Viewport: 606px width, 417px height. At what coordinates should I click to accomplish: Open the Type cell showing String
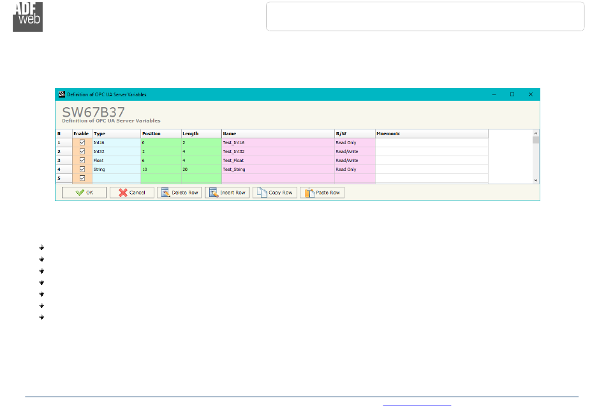point(116,170)
